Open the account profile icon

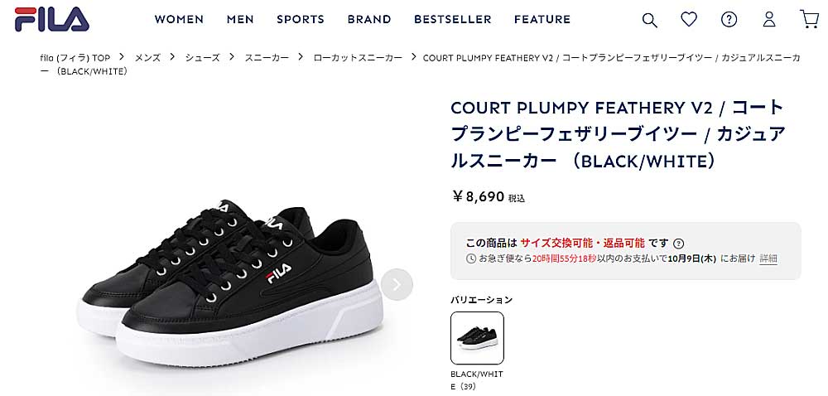pyautogui.click(x=769, y=19)
